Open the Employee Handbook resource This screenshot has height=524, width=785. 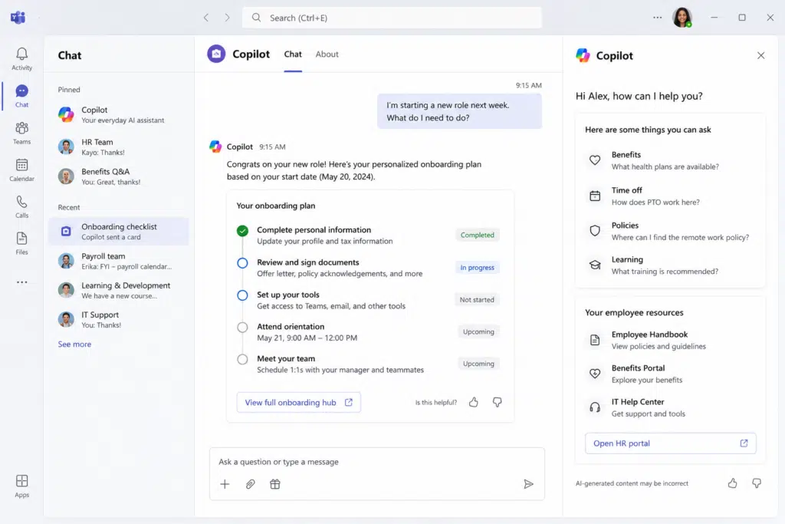point(670,340)
